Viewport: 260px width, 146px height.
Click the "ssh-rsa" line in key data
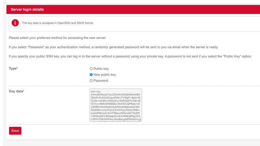coord(97,92)
